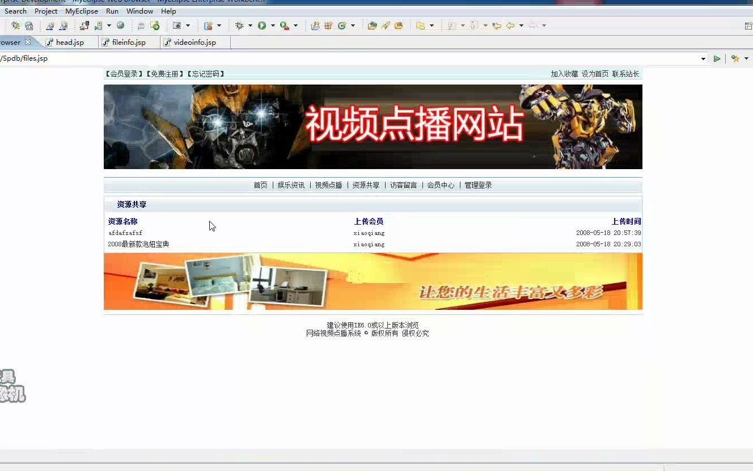Click the green Run button in the toolbar
753x471 pixels.
coord(262,26)
